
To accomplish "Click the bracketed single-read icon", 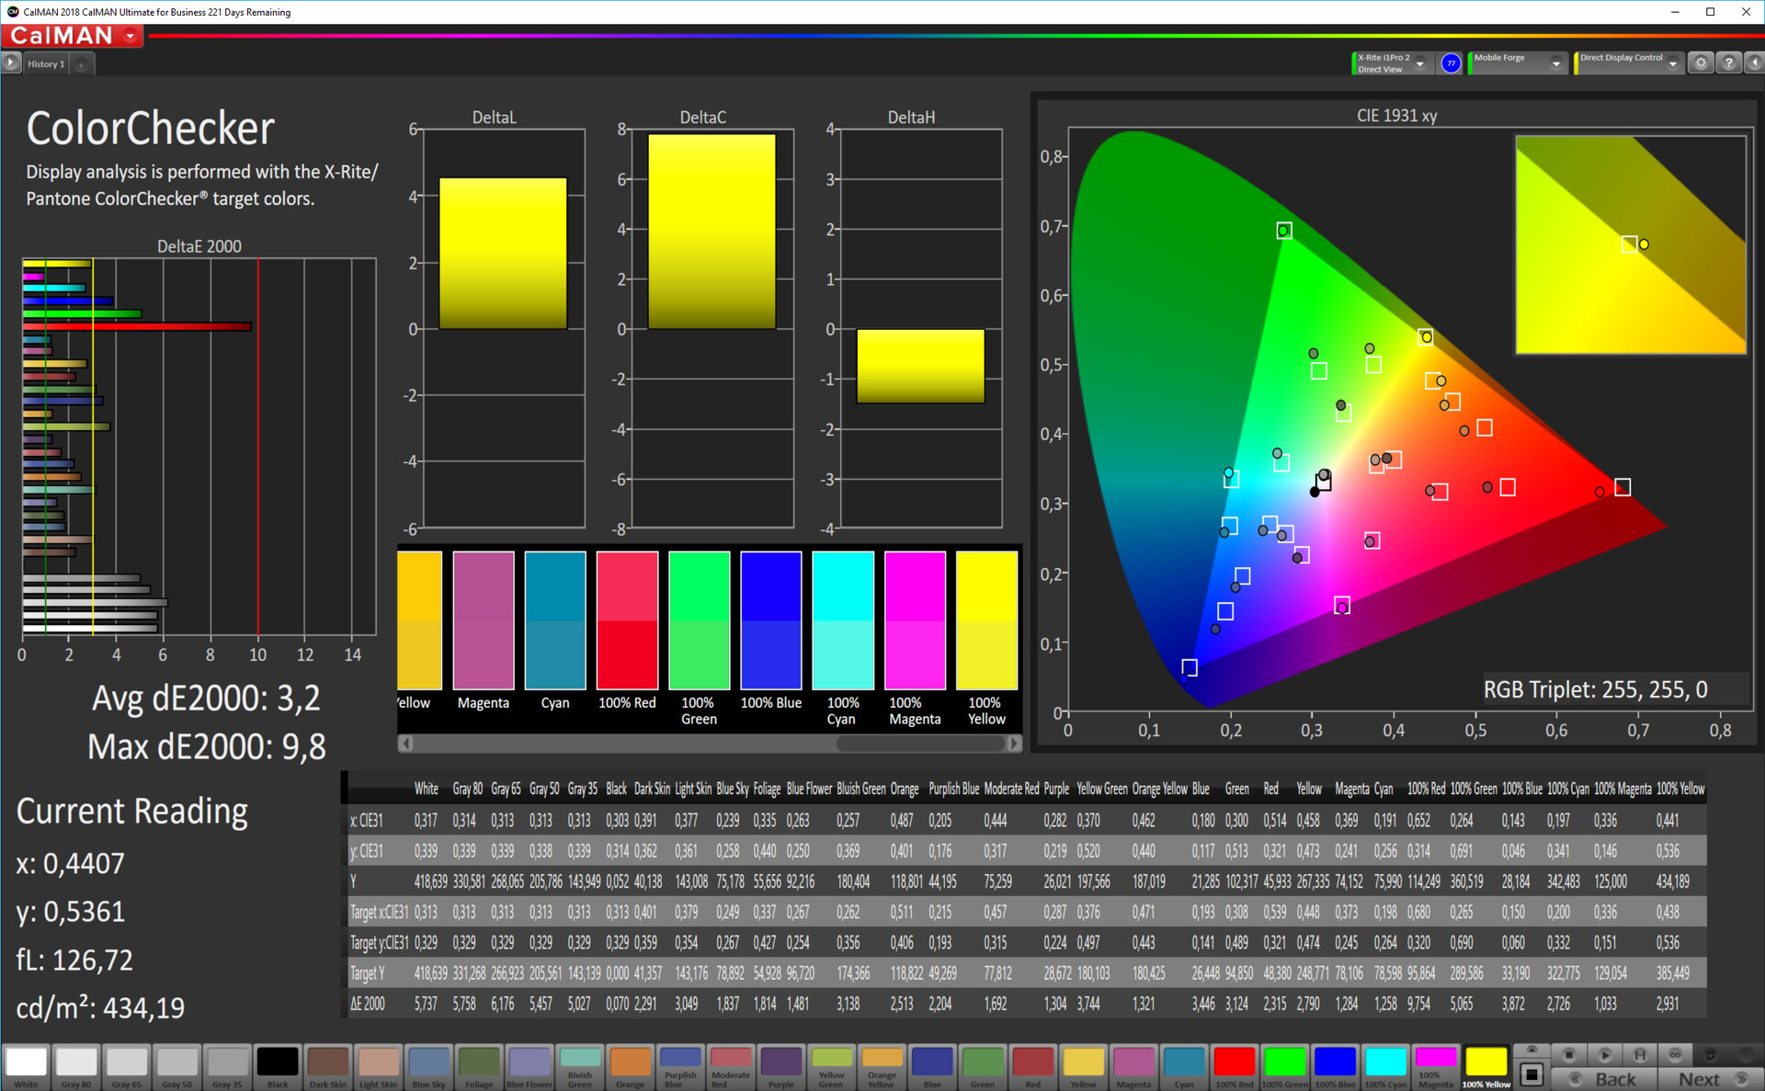I will (1640, 1055).
